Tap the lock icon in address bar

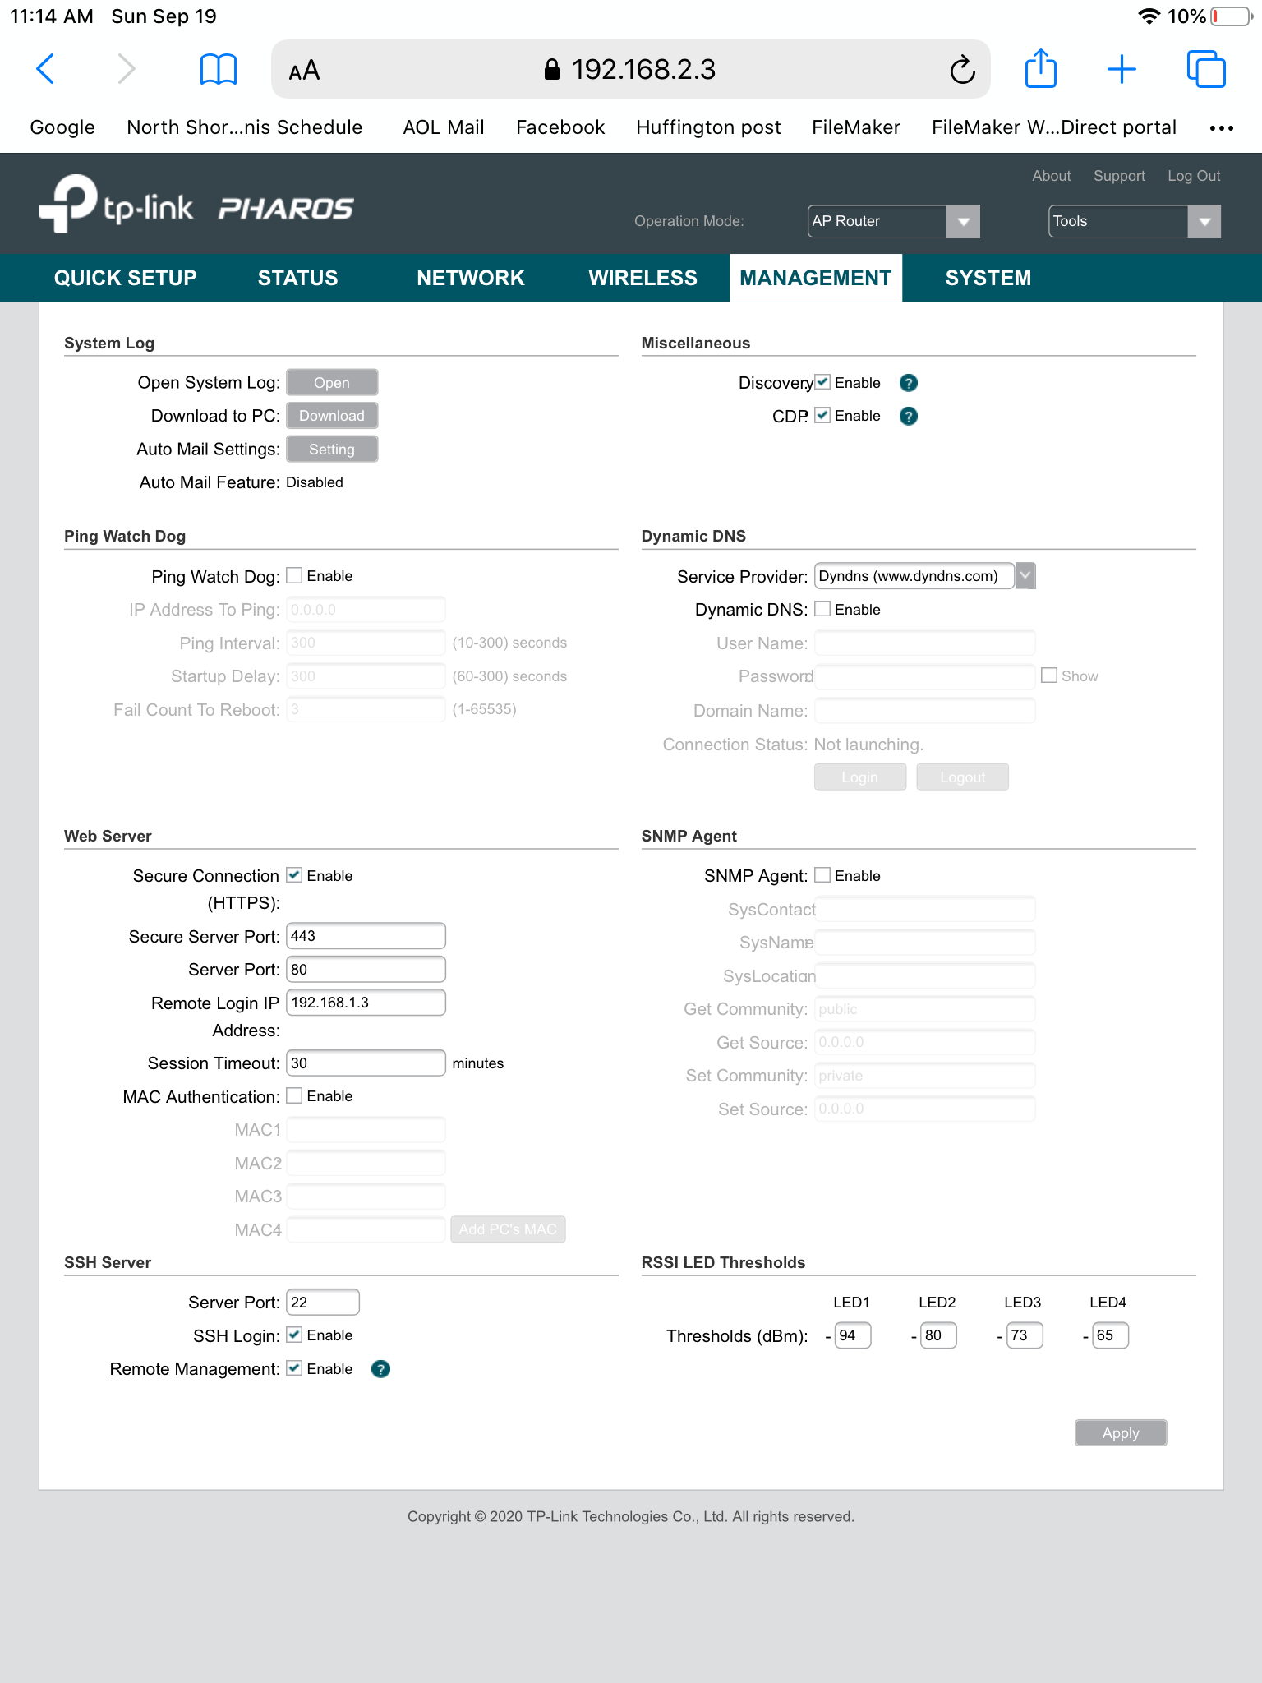[552, 70]
